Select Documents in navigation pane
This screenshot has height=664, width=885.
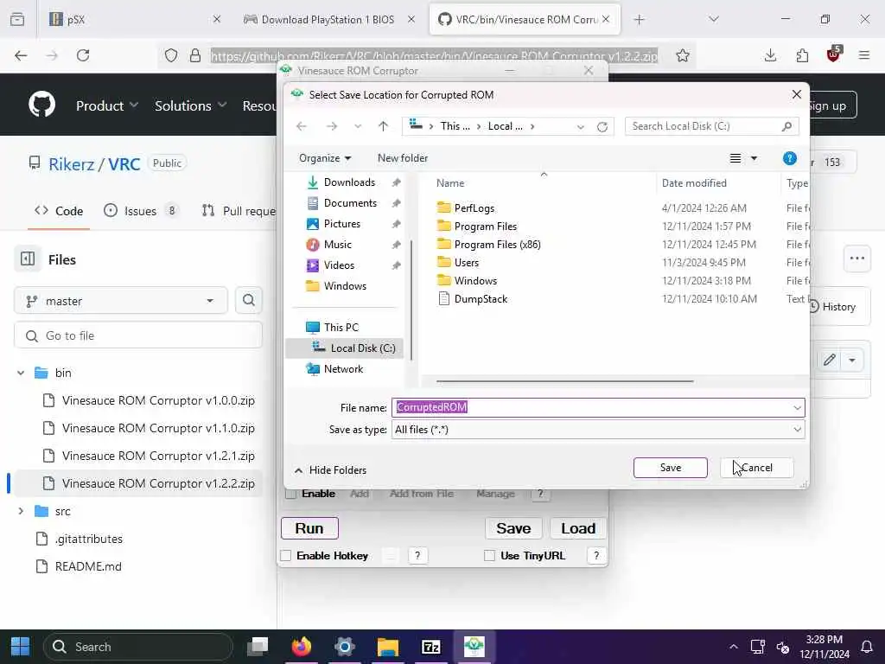pyautogui.click(x=350, y=202)
